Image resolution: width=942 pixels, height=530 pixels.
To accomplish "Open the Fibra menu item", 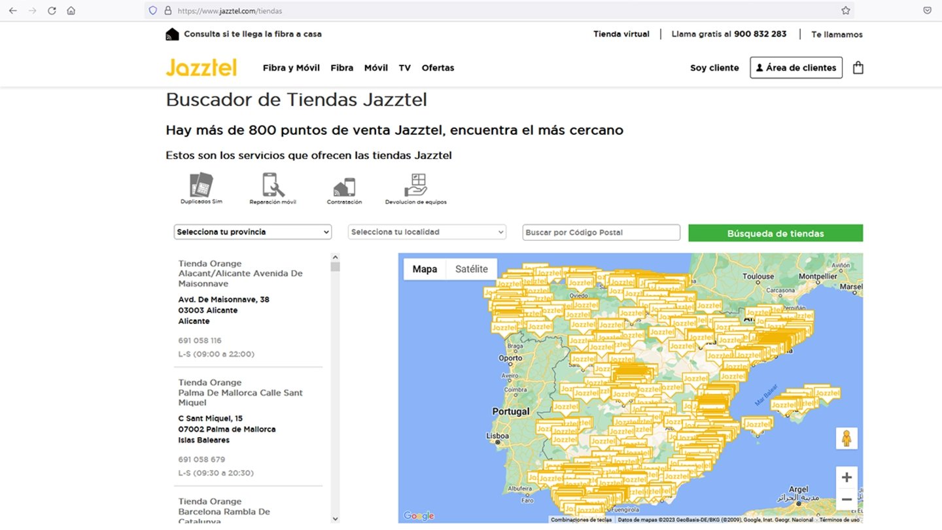I will click(341, 67).
